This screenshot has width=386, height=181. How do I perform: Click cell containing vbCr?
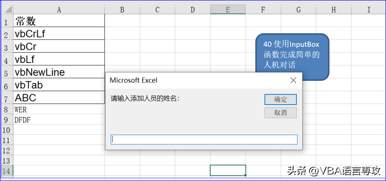[x=59, y=46]
